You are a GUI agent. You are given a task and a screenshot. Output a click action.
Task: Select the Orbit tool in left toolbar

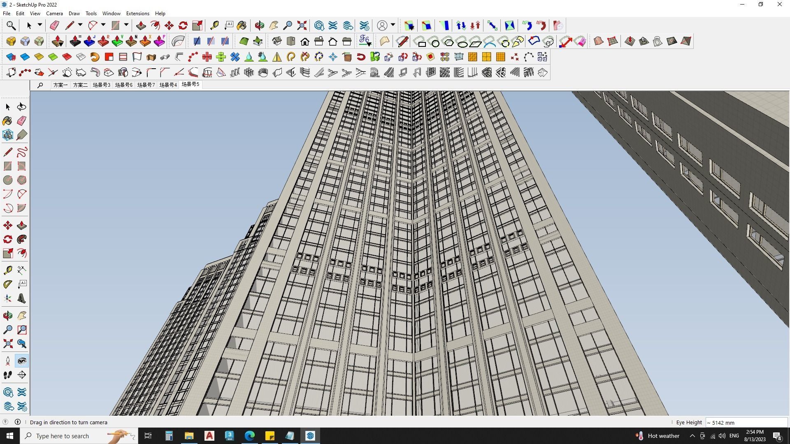(7, 316)
